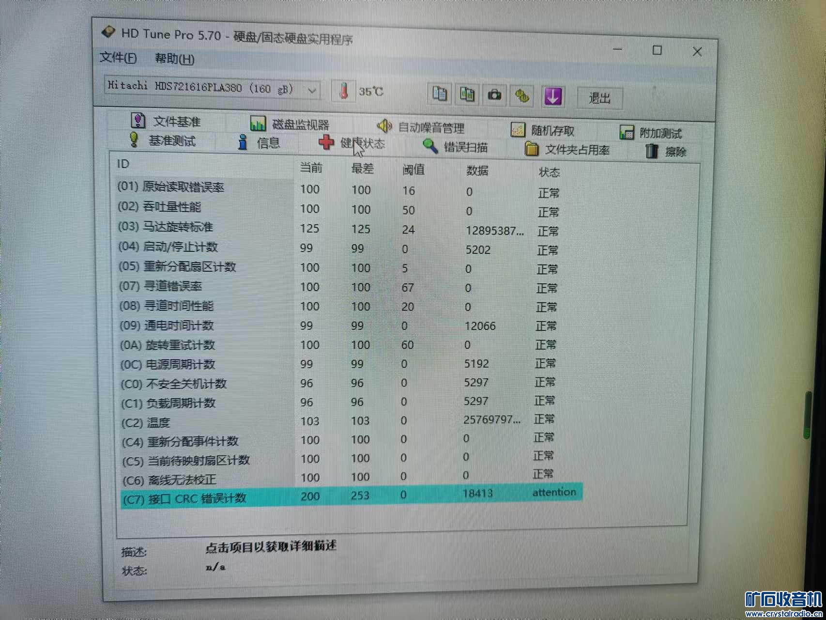
Task: Save screenshot using camera icon
Action: tap(494, 95)
